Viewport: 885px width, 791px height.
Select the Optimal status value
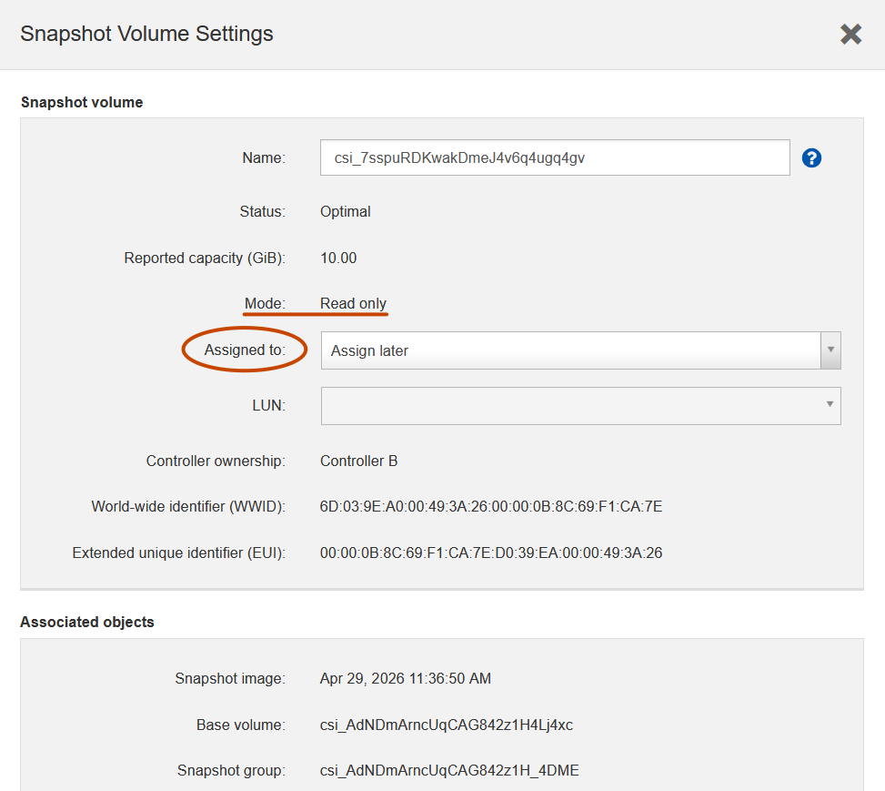(346, 212)
